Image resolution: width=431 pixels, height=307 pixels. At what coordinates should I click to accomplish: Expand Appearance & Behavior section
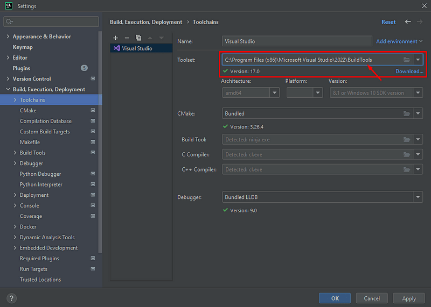point(8,37)
